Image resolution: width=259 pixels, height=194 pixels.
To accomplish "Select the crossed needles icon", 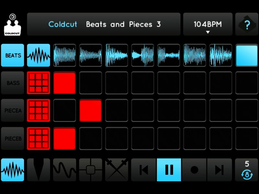I will coord(117,170).
